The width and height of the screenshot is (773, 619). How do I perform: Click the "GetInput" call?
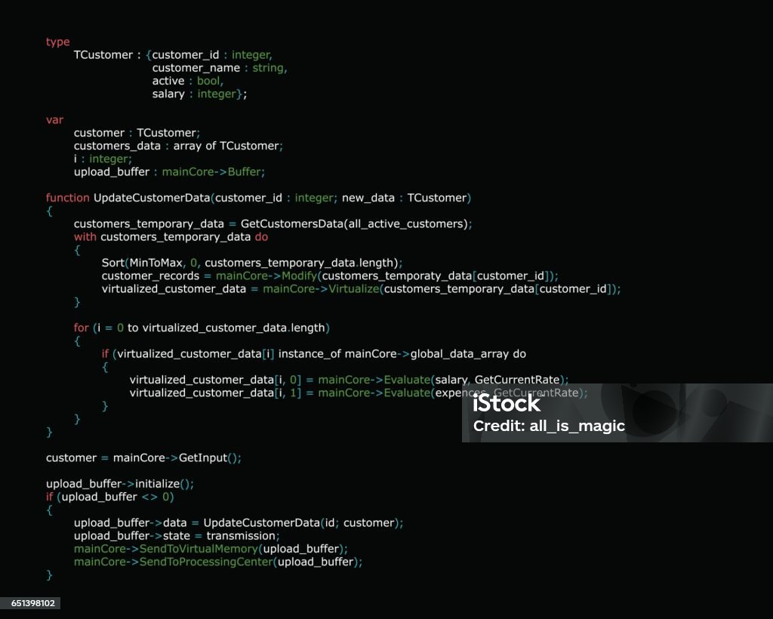202,458
